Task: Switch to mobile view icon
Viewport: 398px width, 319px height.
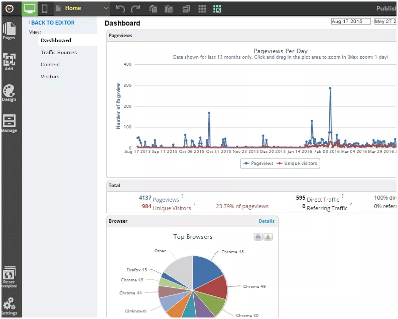Action: [x=45, y=9]
